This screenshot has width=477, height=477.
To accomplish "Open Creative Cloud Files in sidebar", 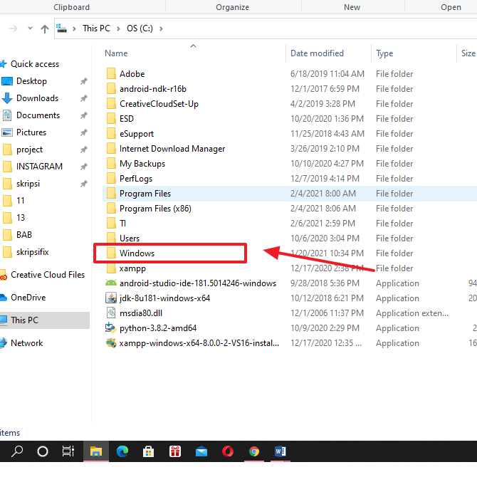I will pyautogui.click(x=48, y=275).
